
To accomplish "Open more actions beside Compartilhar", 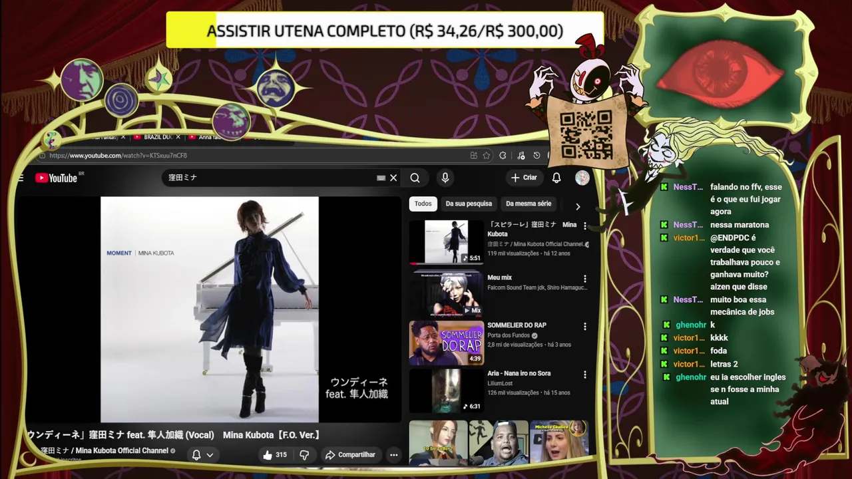I will pos(394,455).
